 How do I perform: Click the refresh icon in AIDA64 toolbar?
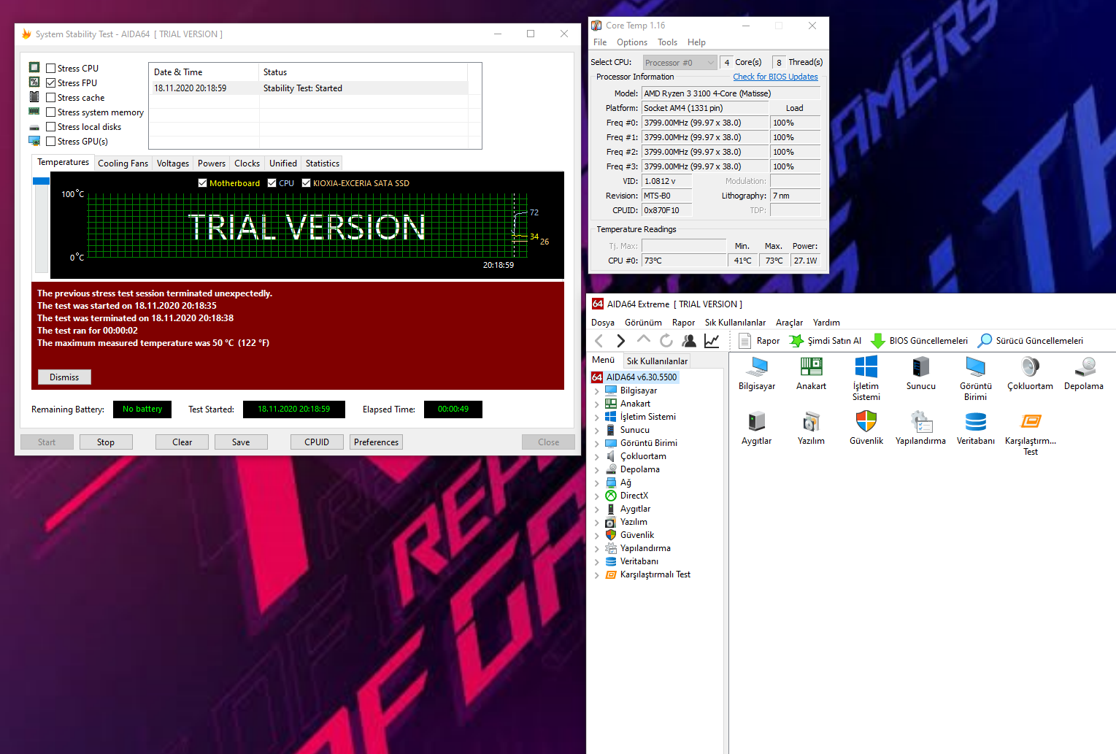pos(666,341)
